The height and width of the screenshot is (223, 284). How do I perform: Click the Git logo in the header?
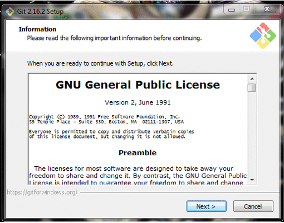263,36
